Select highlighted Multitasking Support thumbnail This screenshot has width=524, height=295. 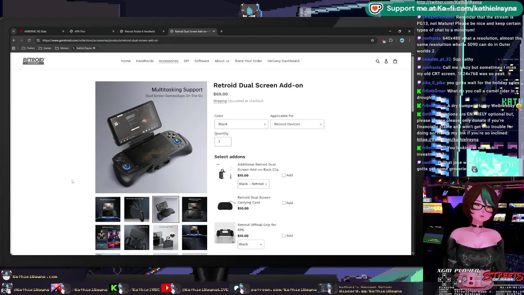166,209
